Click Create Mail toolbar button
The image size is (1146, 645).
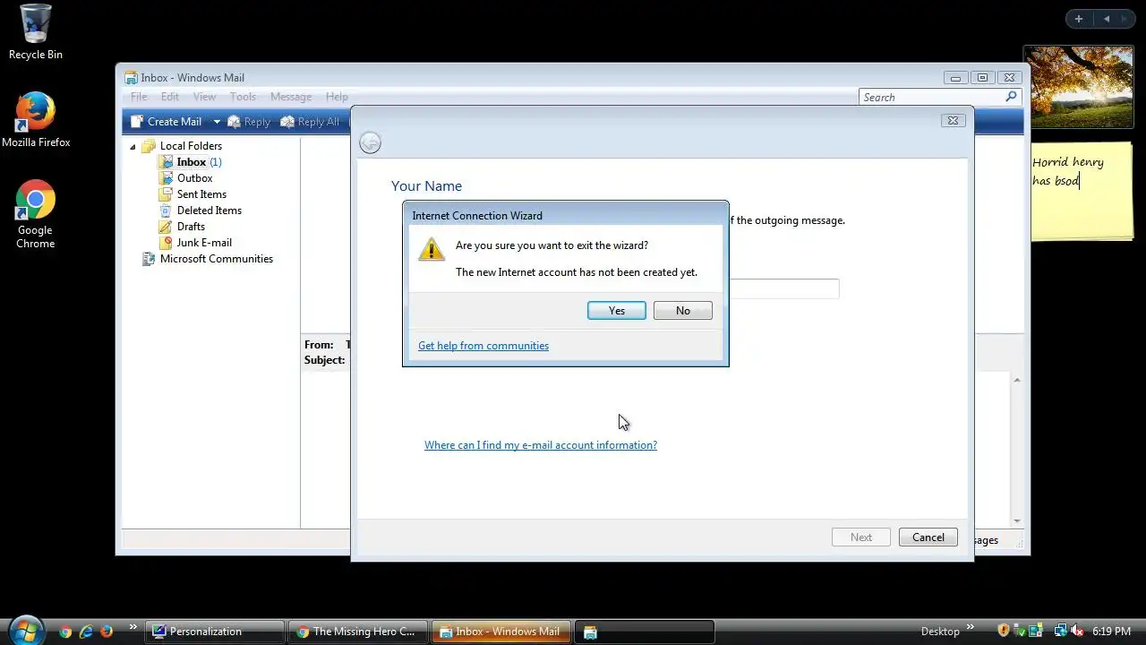(x=167, y=122)
